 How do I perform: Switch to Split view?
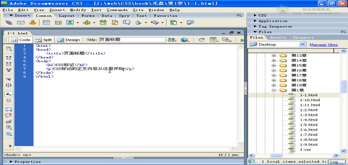pos(43,40)
